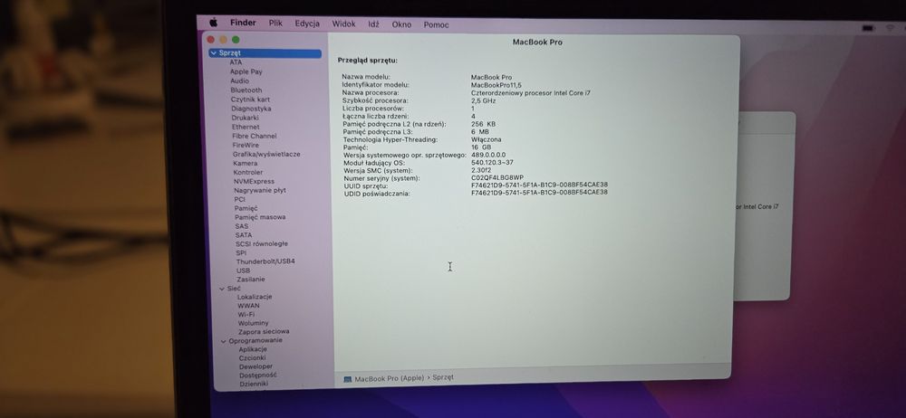Select Audio in the sidebar
Image resolution: width=906 pixels, height=418 pixels.
click(240, 81)
